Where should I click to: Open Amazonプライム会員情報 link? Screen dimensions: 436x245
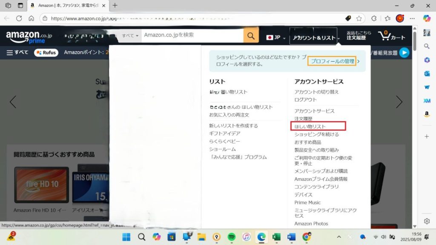pos(321,179)
